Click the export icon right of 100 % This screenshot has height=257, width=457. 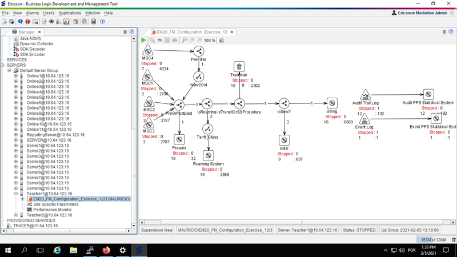pyautogui.click(x=222, y=40)
